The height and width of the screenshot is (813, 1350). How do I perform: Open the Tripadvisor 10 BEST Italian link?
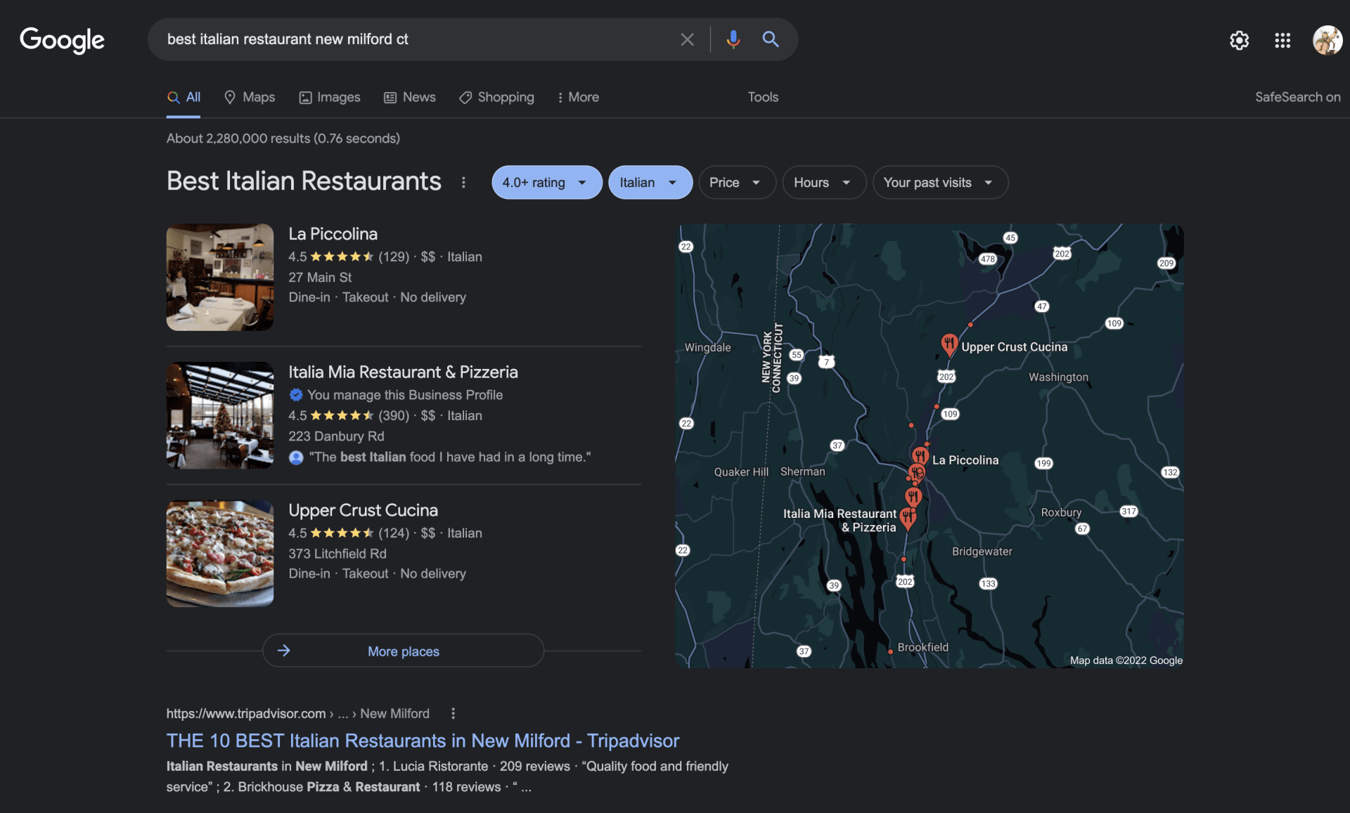423,741
